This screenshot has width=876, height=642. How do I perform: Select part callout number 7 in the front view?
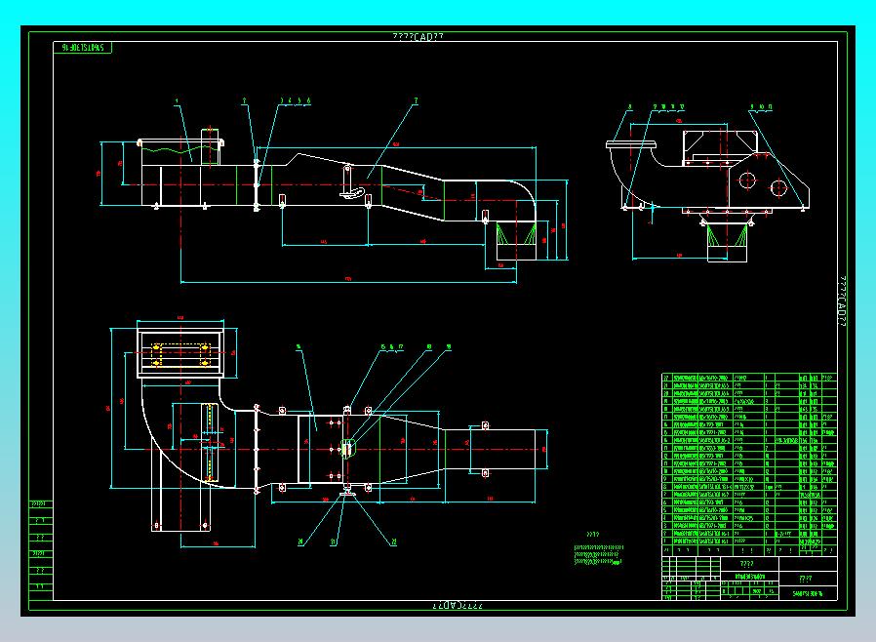(416, 101)
